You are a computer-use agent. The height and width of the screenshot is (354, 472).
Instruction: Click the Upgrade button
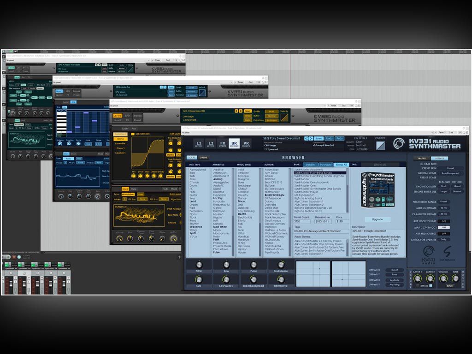[x=377, y=219]
